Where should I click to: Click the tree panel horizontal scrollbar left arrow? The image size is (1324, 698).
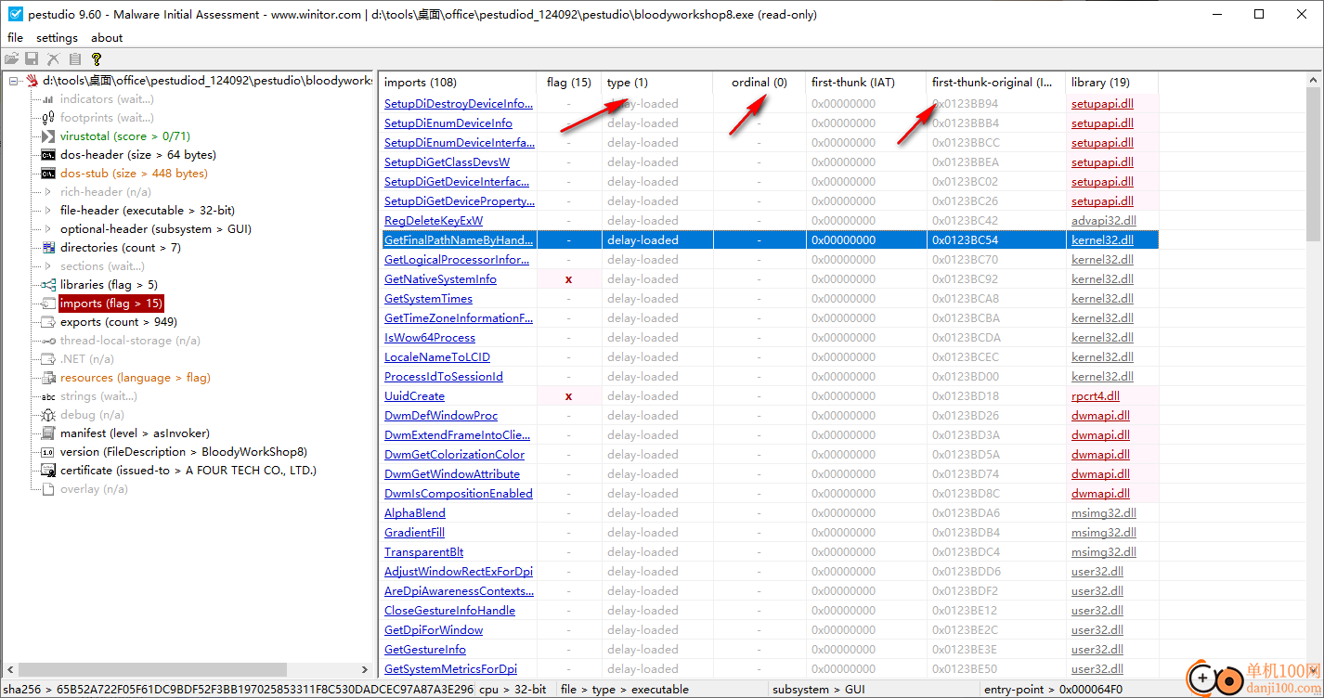11,669
